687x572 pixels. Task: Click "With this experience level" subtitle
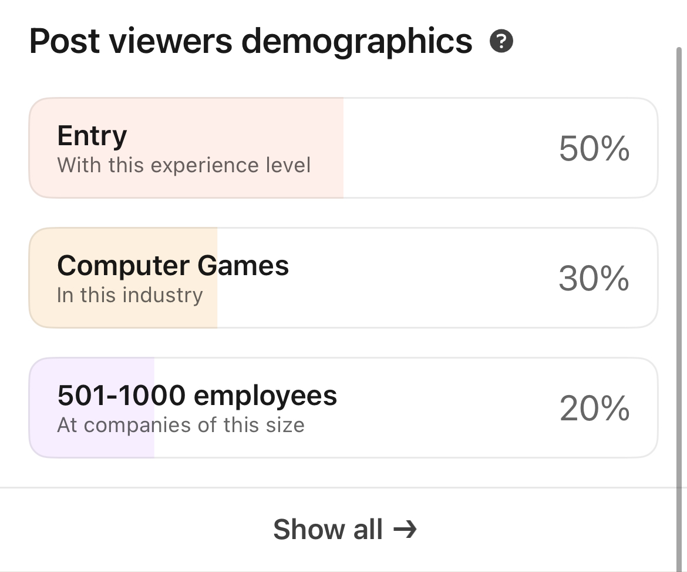tap(184, 165)
